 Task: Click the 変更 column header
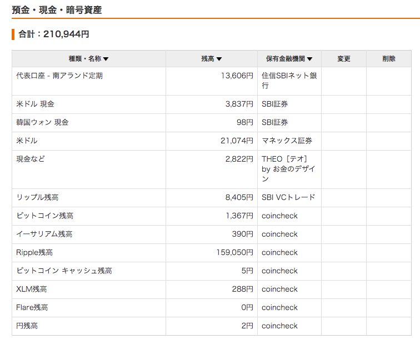[344, 59]
